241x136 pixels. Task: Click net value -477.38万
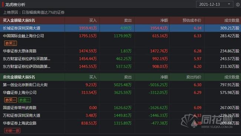159,123
